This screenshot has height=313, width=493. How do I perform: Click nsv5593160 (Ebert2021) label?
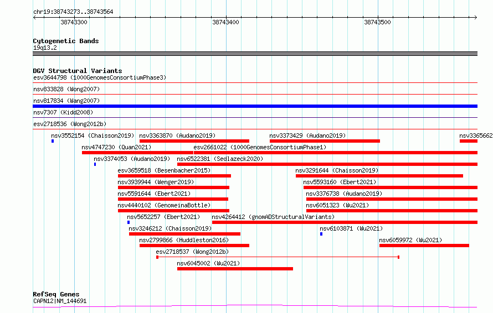[340, 182]
